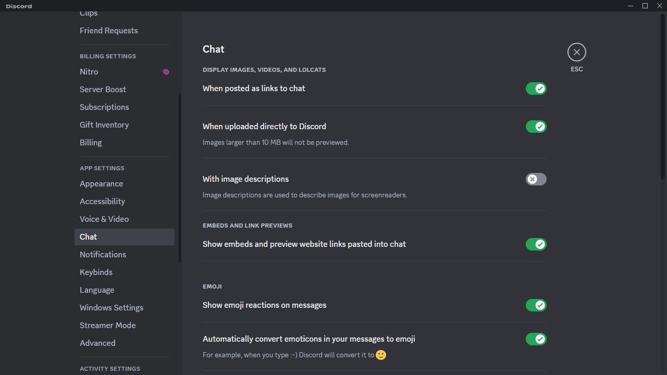667x375 pixels.
Task: Enable the With image descriptions toggle
Action: 536,179
